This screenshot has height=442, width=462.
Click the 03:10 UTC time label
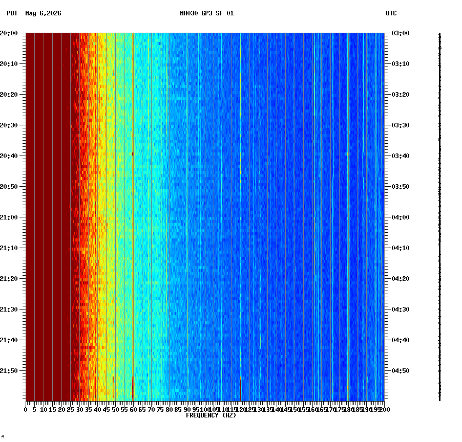401,64
